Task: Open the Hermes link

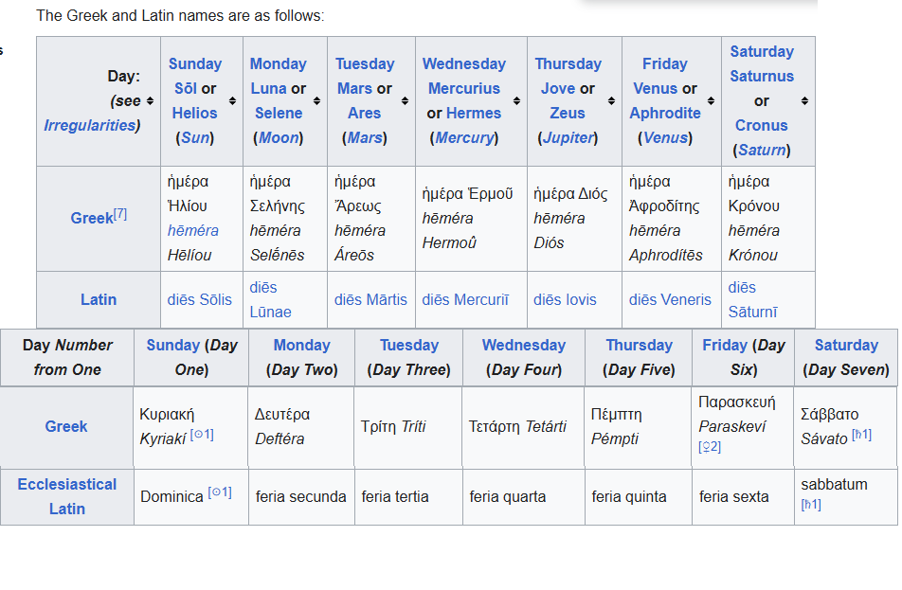Action: click(x=474, y=114)
